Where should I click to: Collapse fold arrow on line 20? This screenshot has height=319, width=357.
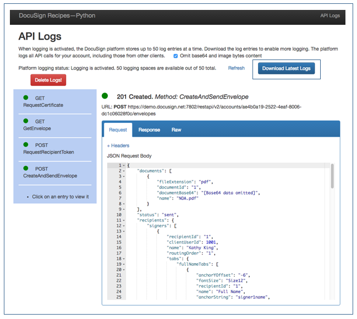tap(124, 270)
